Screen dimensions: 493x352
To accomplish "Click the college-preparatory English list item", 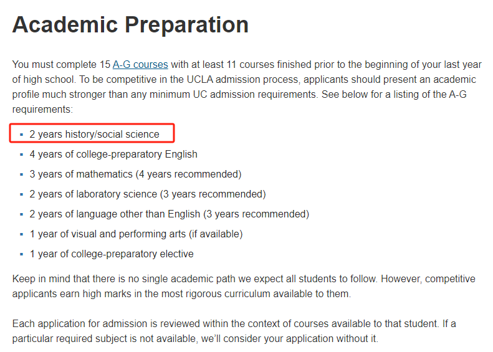I will pos(113,155).
